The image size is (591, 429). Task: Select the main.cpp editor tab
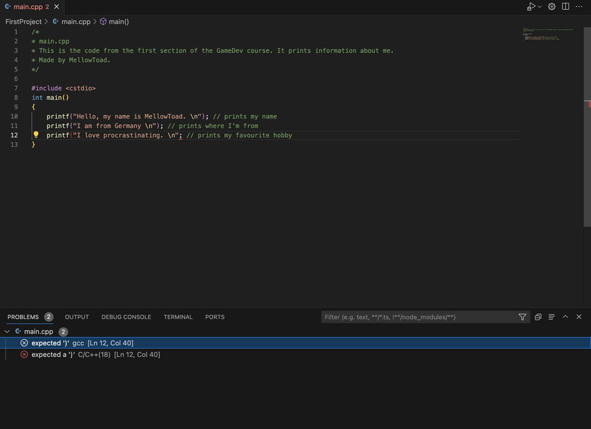pyautogui.click(x=32, y=7)
